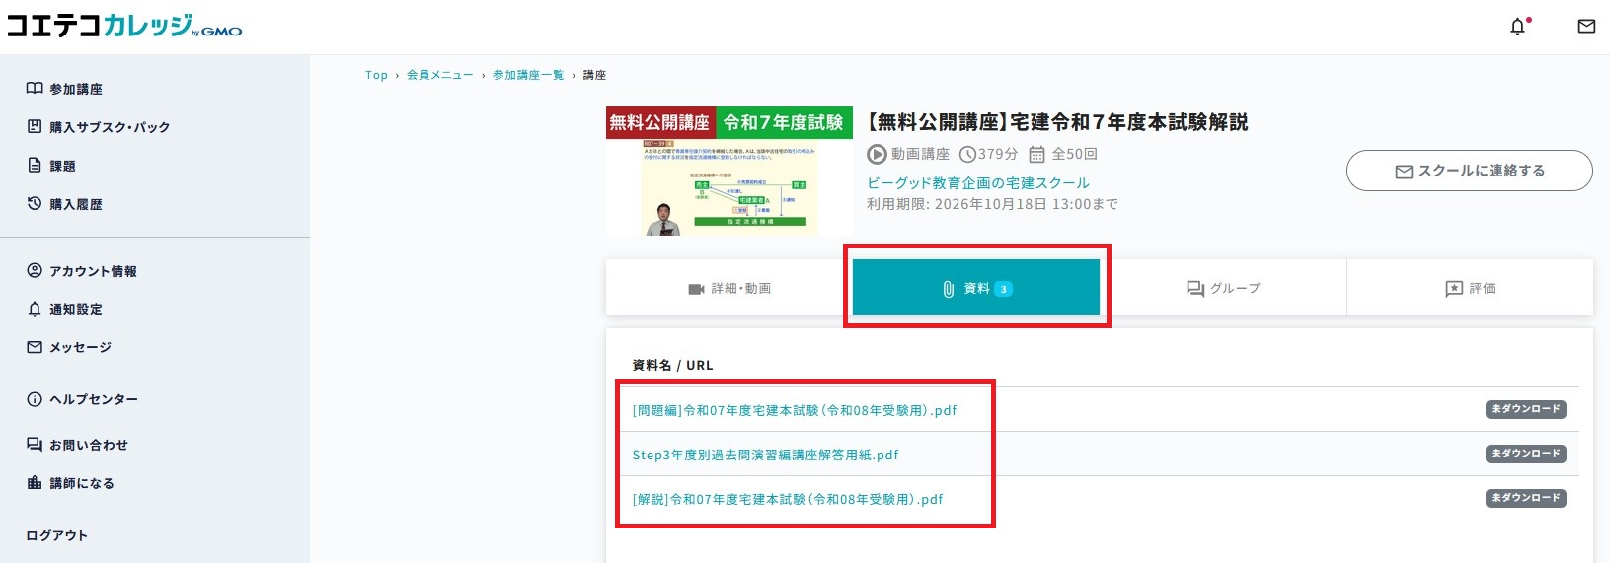View 購入履歴 in the sidebar
Image resolution: width=1610 pixels, height=563 pixels.
coord(75,204)
